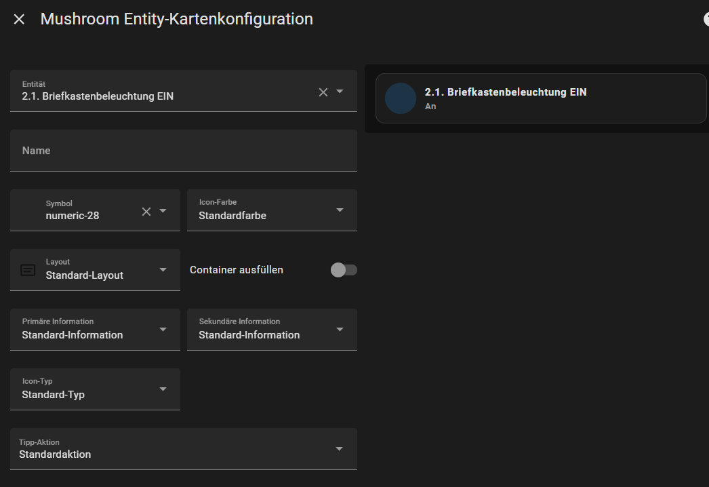Open the Icon-Farbe color selector
709x487 pixels.
coord(272,210)
